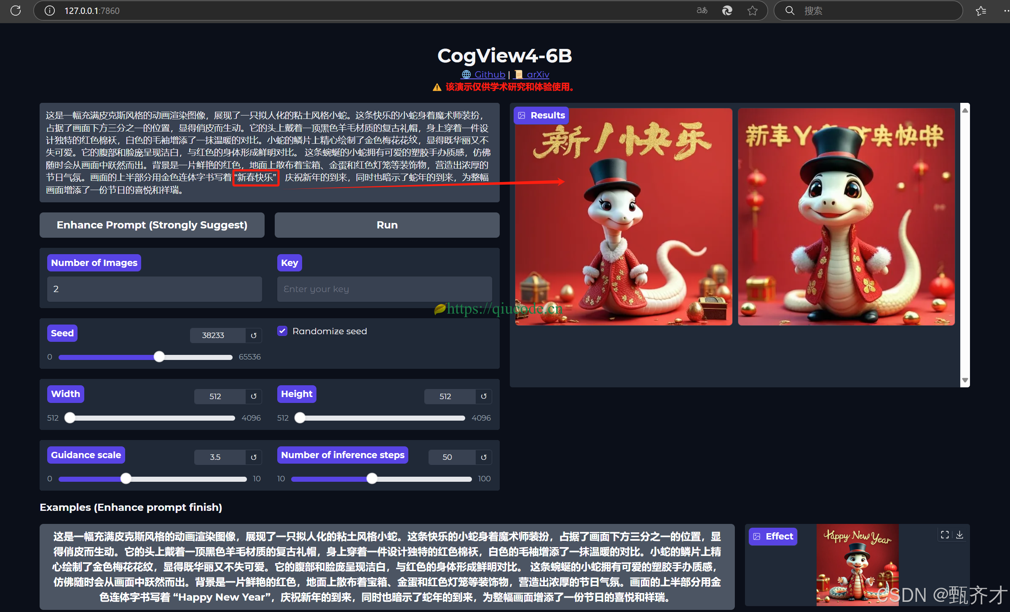Bookmark this page with the star icon

coord(753,11)
